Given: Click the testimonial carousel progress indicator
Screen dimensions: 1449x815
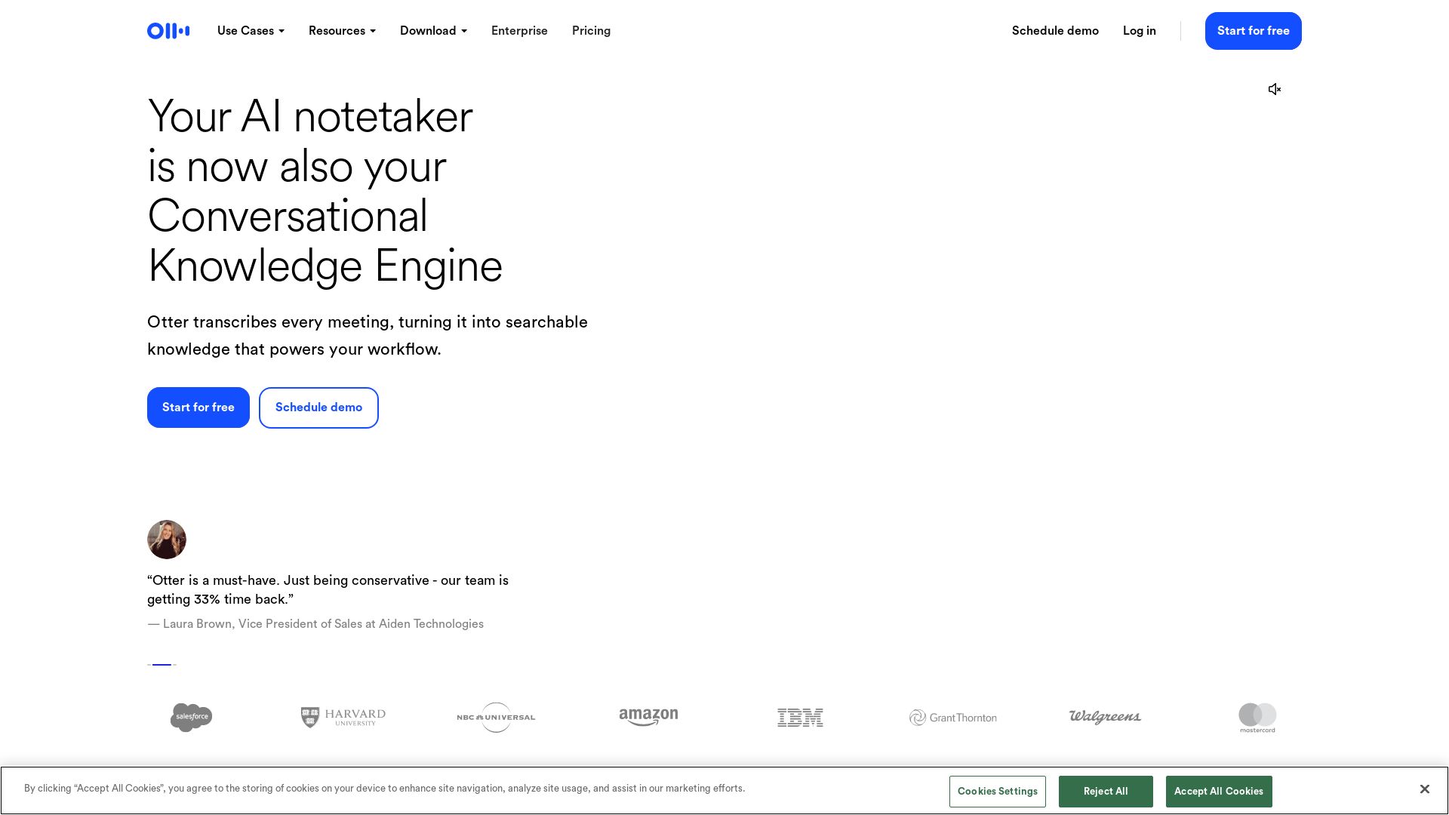Looking at the screenshot, I should (x=162, y=665).
